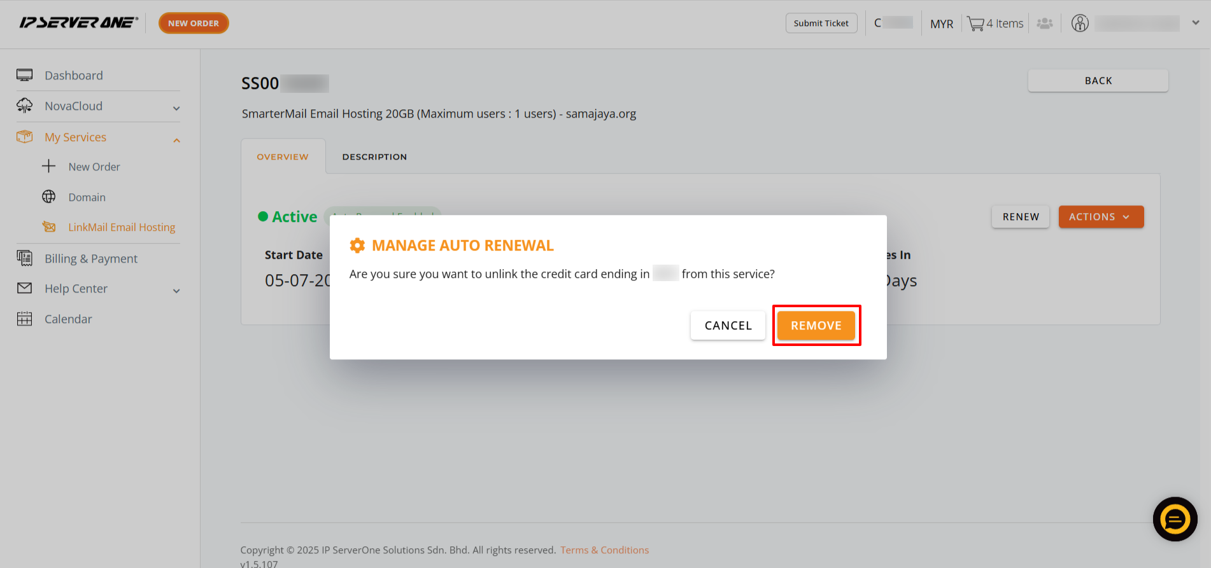Select the MYR currency selector
This screenshot has height=568, width=1211.
[x=942, y=24]
